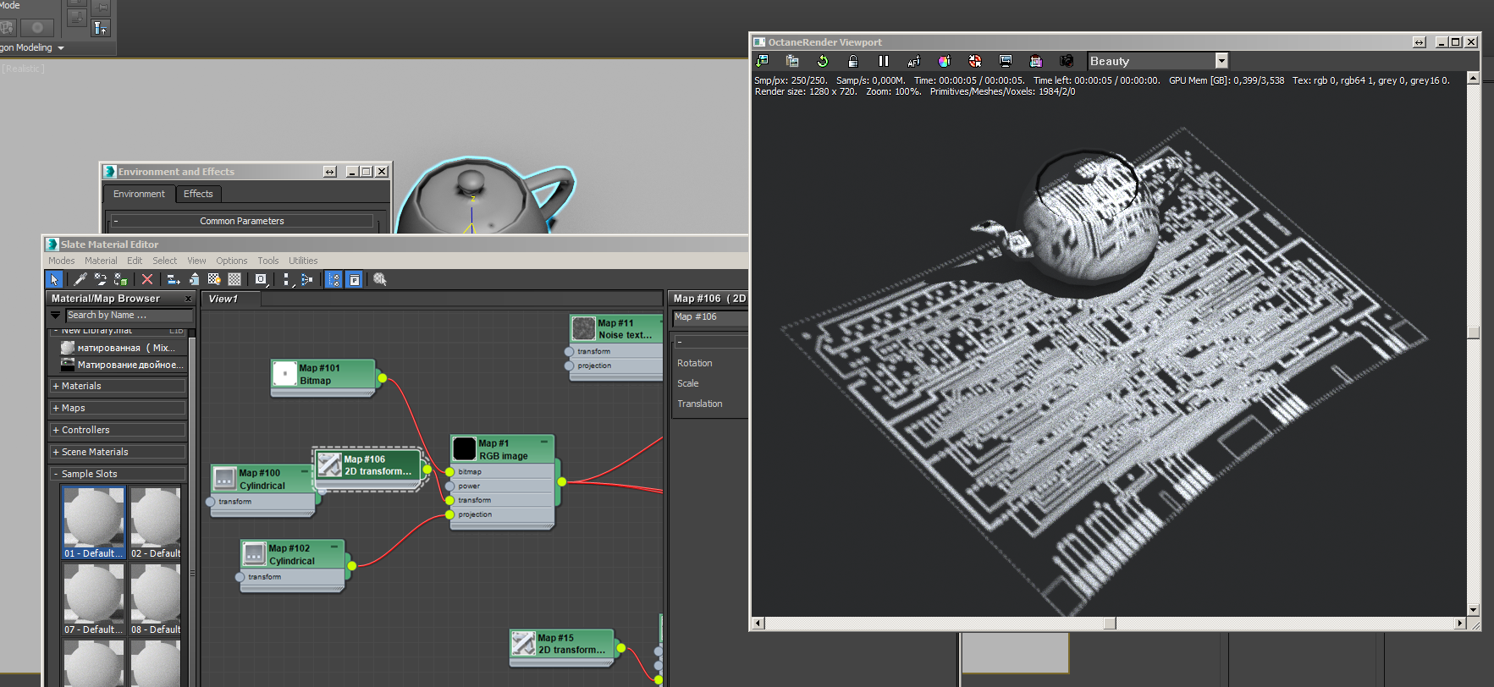Expand the Materials group in browser
Image resolution: width=1494 pixels, height=687 pixels.
[118, 386]
